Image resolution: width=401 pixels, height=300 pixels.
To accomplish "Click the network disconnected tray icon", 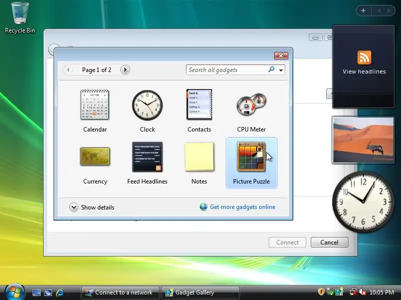I will coord(353,291).
